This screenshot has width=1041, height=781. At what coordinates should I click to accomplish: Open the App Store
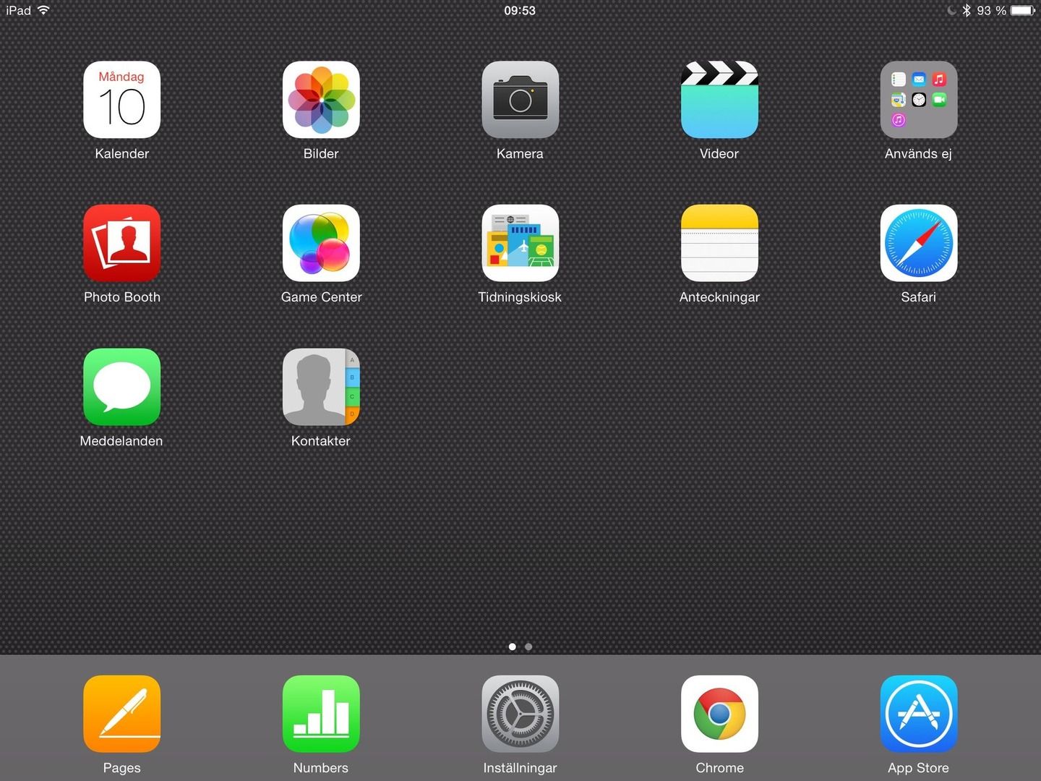coord(918,714)
